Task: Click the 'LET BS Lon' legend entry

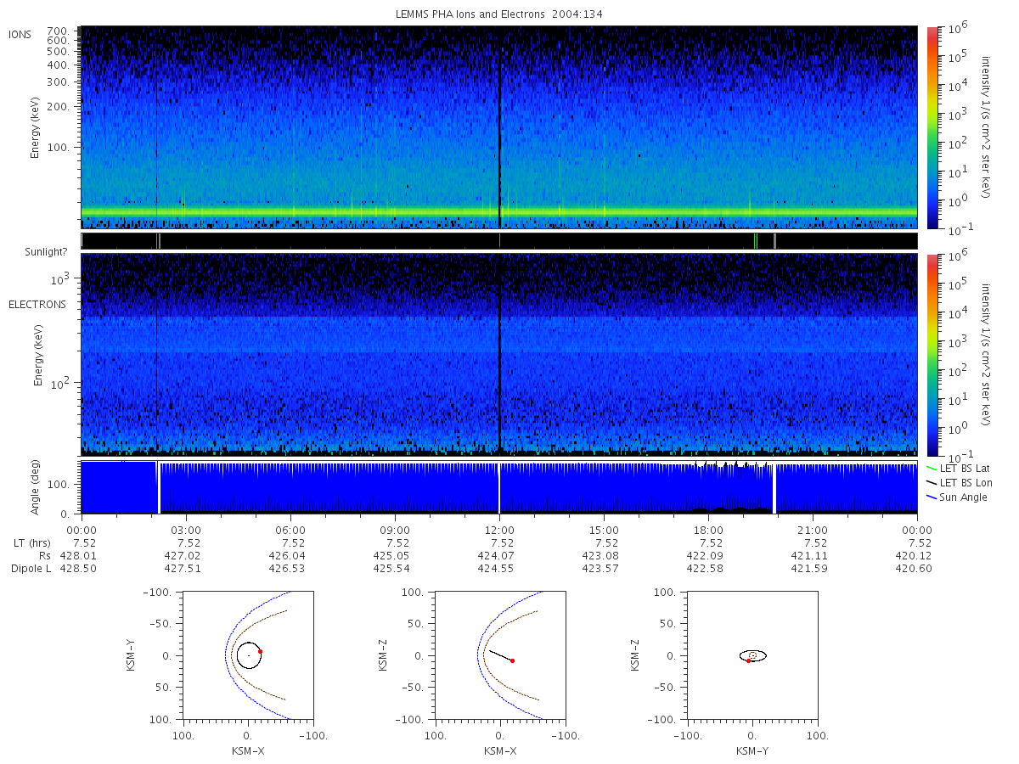Action: click(x=958, y=482)
